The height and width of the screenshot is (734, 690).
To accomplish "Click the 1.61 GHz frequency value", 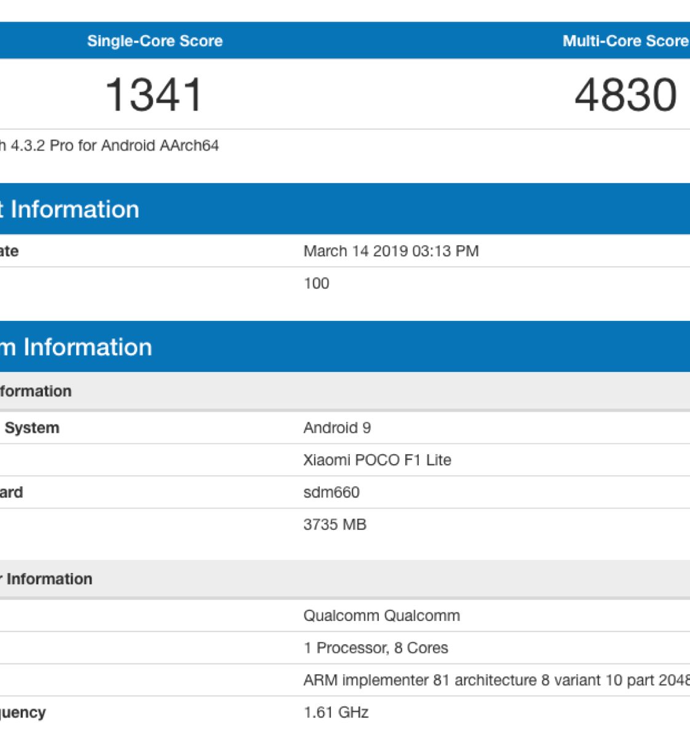I will click(x=336, y=712).
